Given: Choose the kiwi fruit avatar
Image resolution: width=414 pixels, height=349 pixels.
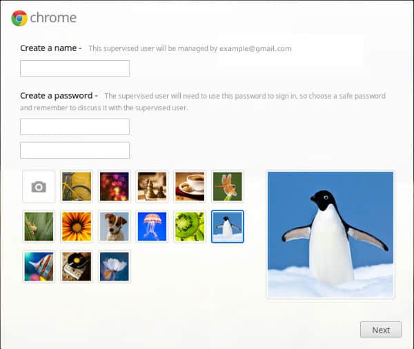Looking at the screenshot, I should (190, 226).
